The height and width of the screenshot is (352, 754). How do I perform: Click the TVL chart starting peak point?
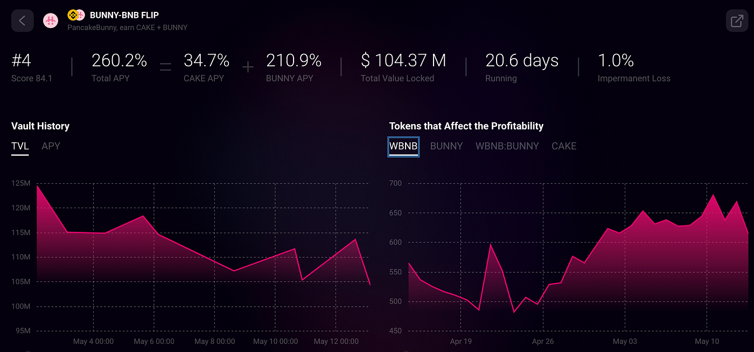click(37, 185)
